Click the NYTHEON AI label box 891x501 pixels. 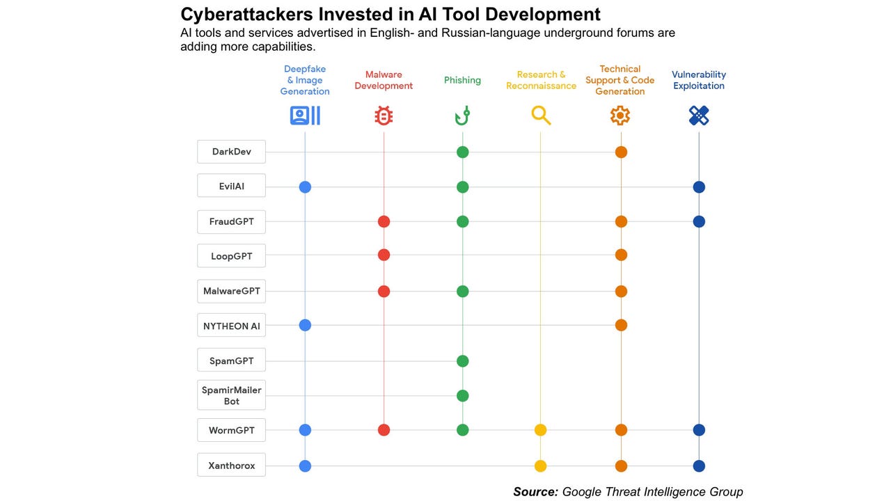[231, 326]
